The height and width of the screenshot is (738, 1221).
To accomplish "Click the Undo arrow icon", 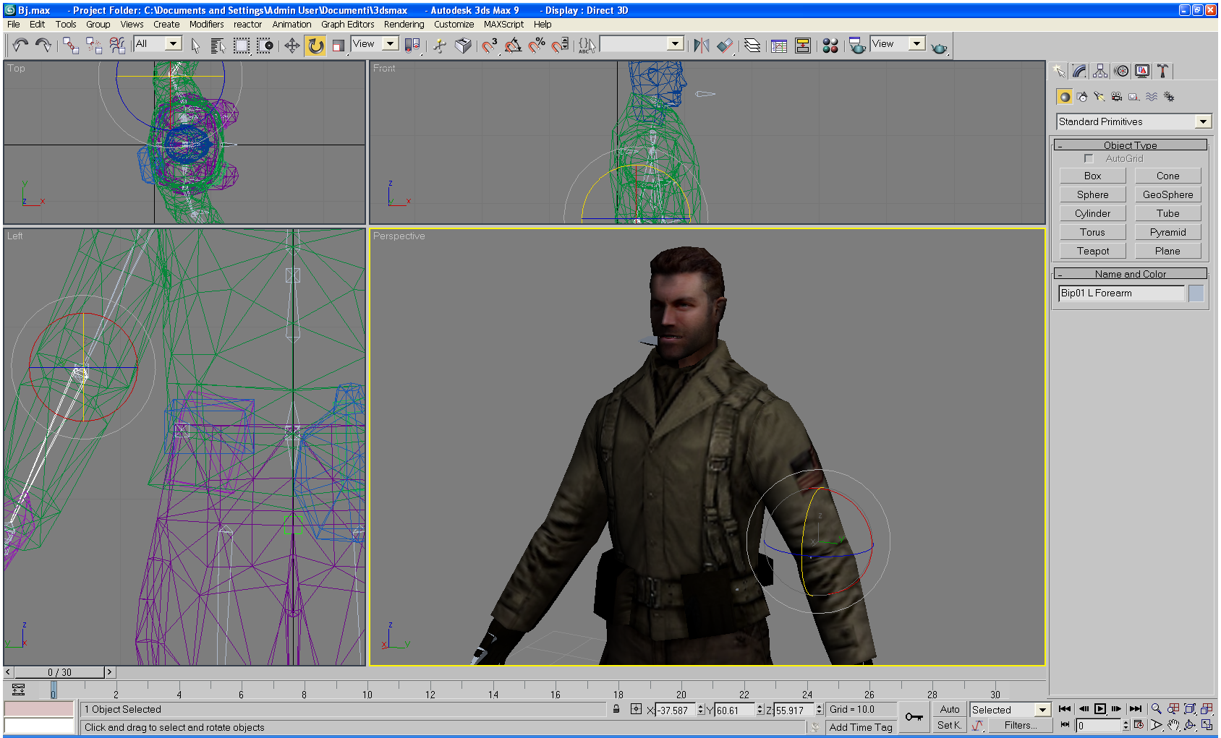I will point(20,45).
